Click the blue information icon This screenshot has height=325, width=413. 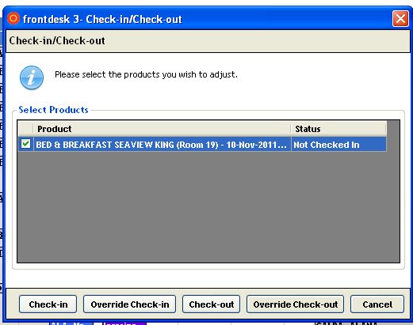click(32, 77)
